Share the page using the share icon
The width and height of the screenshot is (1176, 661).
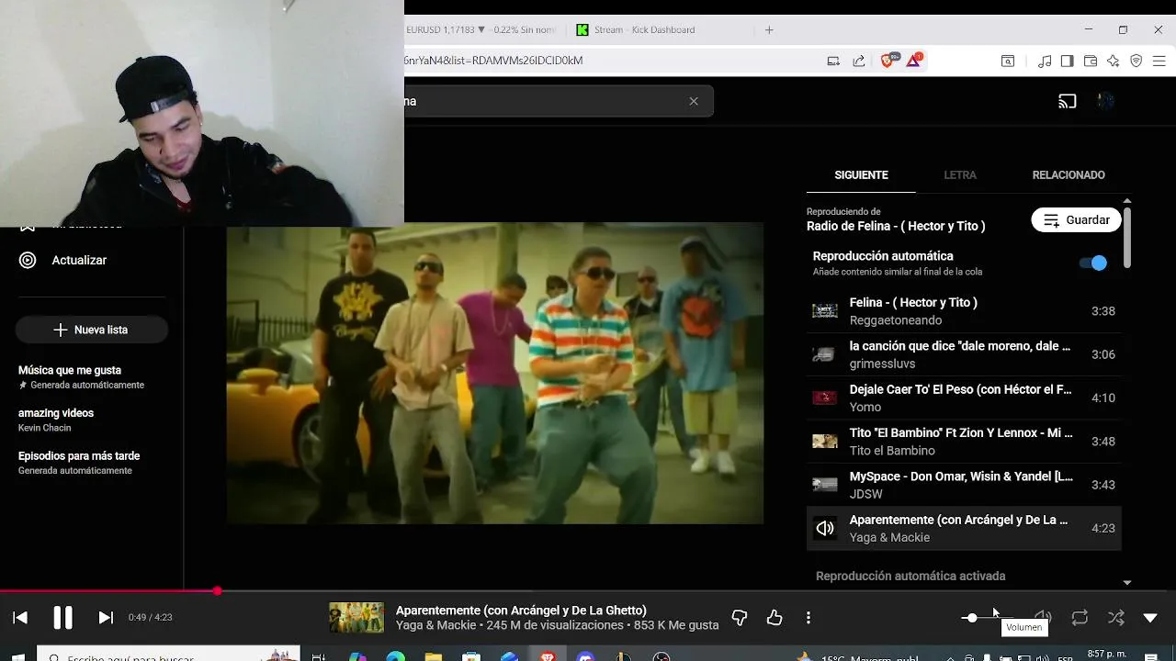[859, 62]
